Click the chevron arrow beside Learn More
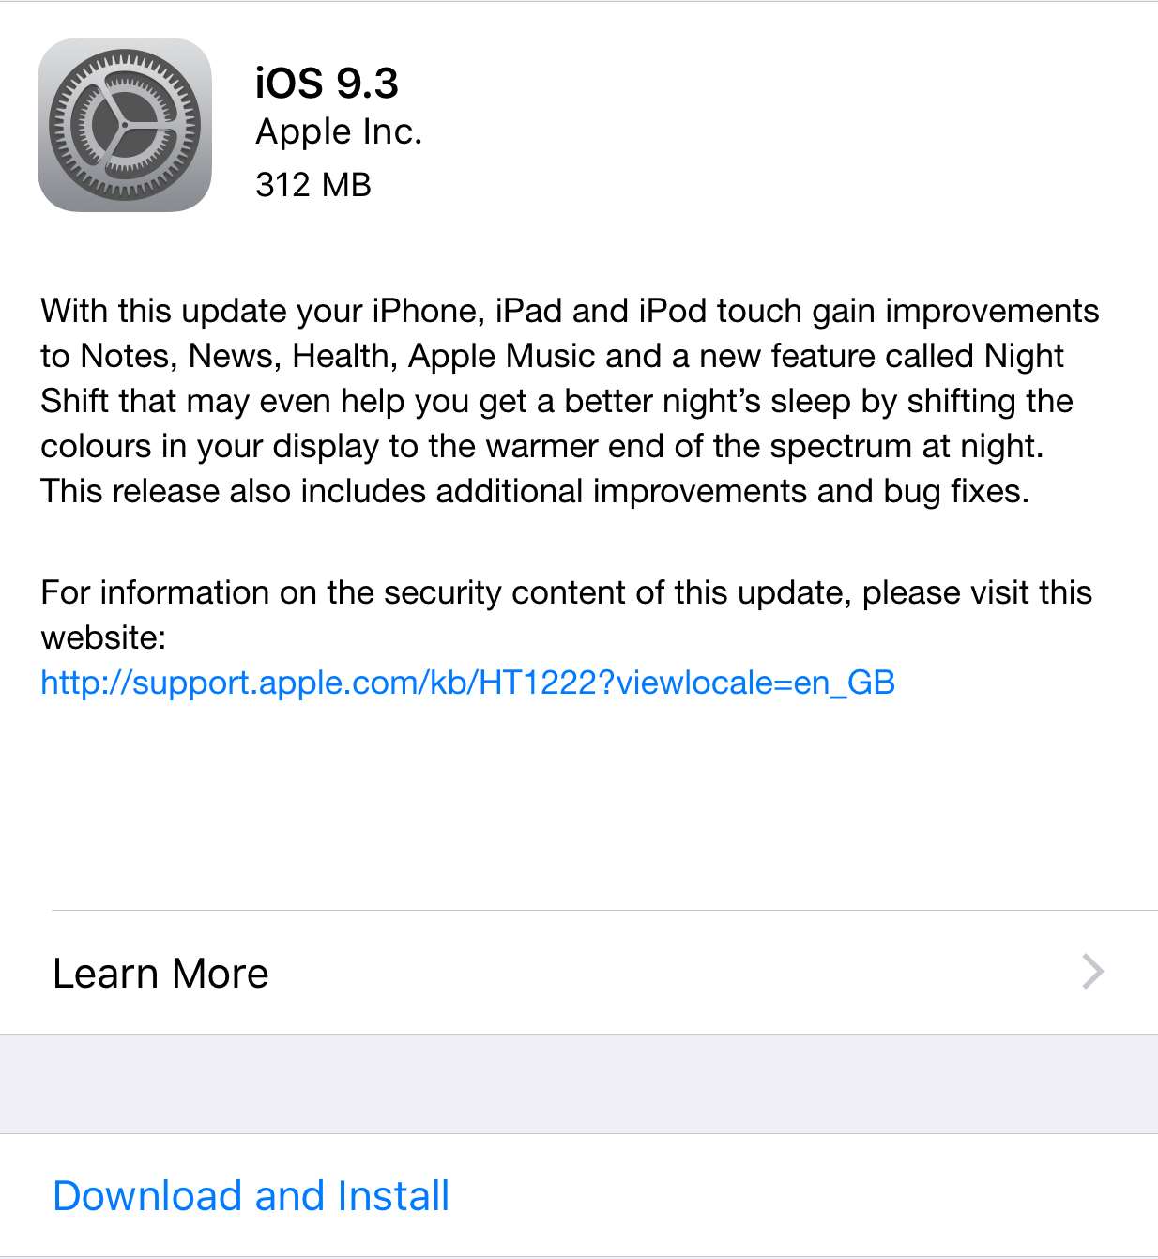The width and height of the screenshot is (1158, 1259). tap(1092, 972)
